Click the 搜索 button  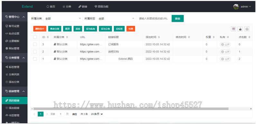178,18
